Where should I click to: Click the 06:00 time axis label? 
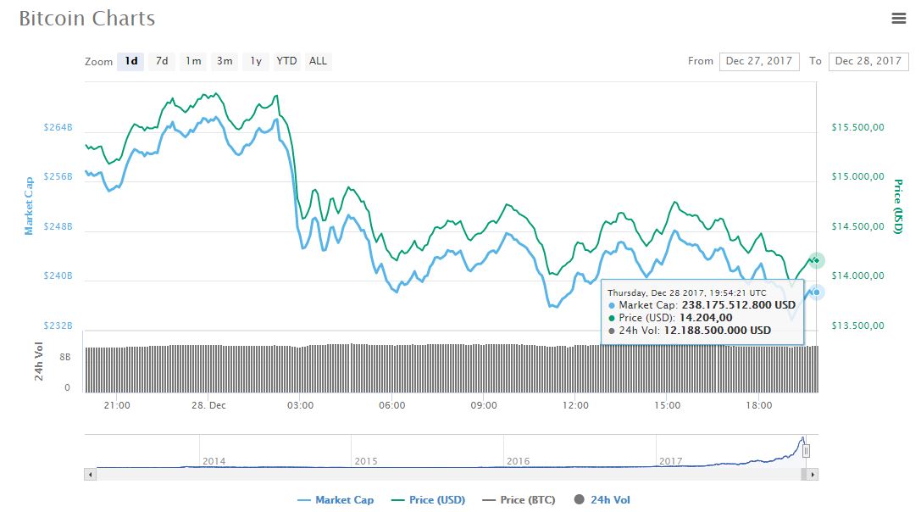391,405
